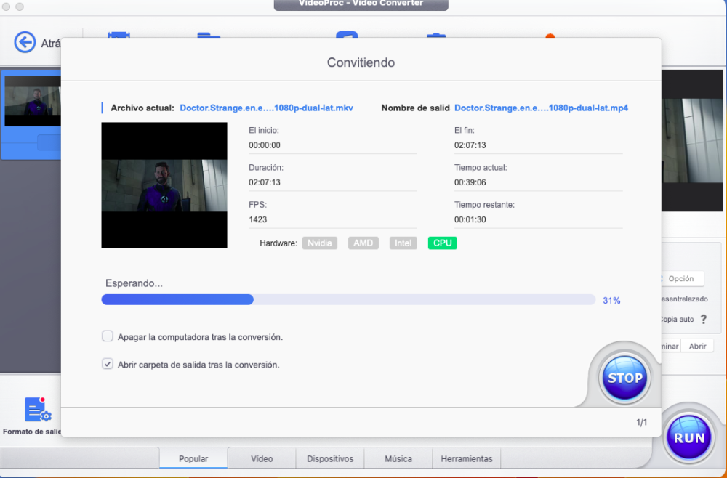Click the Esperando... status text
Image resolution: width=727 pixels, height=478 pixels.
tap(134, 283)
